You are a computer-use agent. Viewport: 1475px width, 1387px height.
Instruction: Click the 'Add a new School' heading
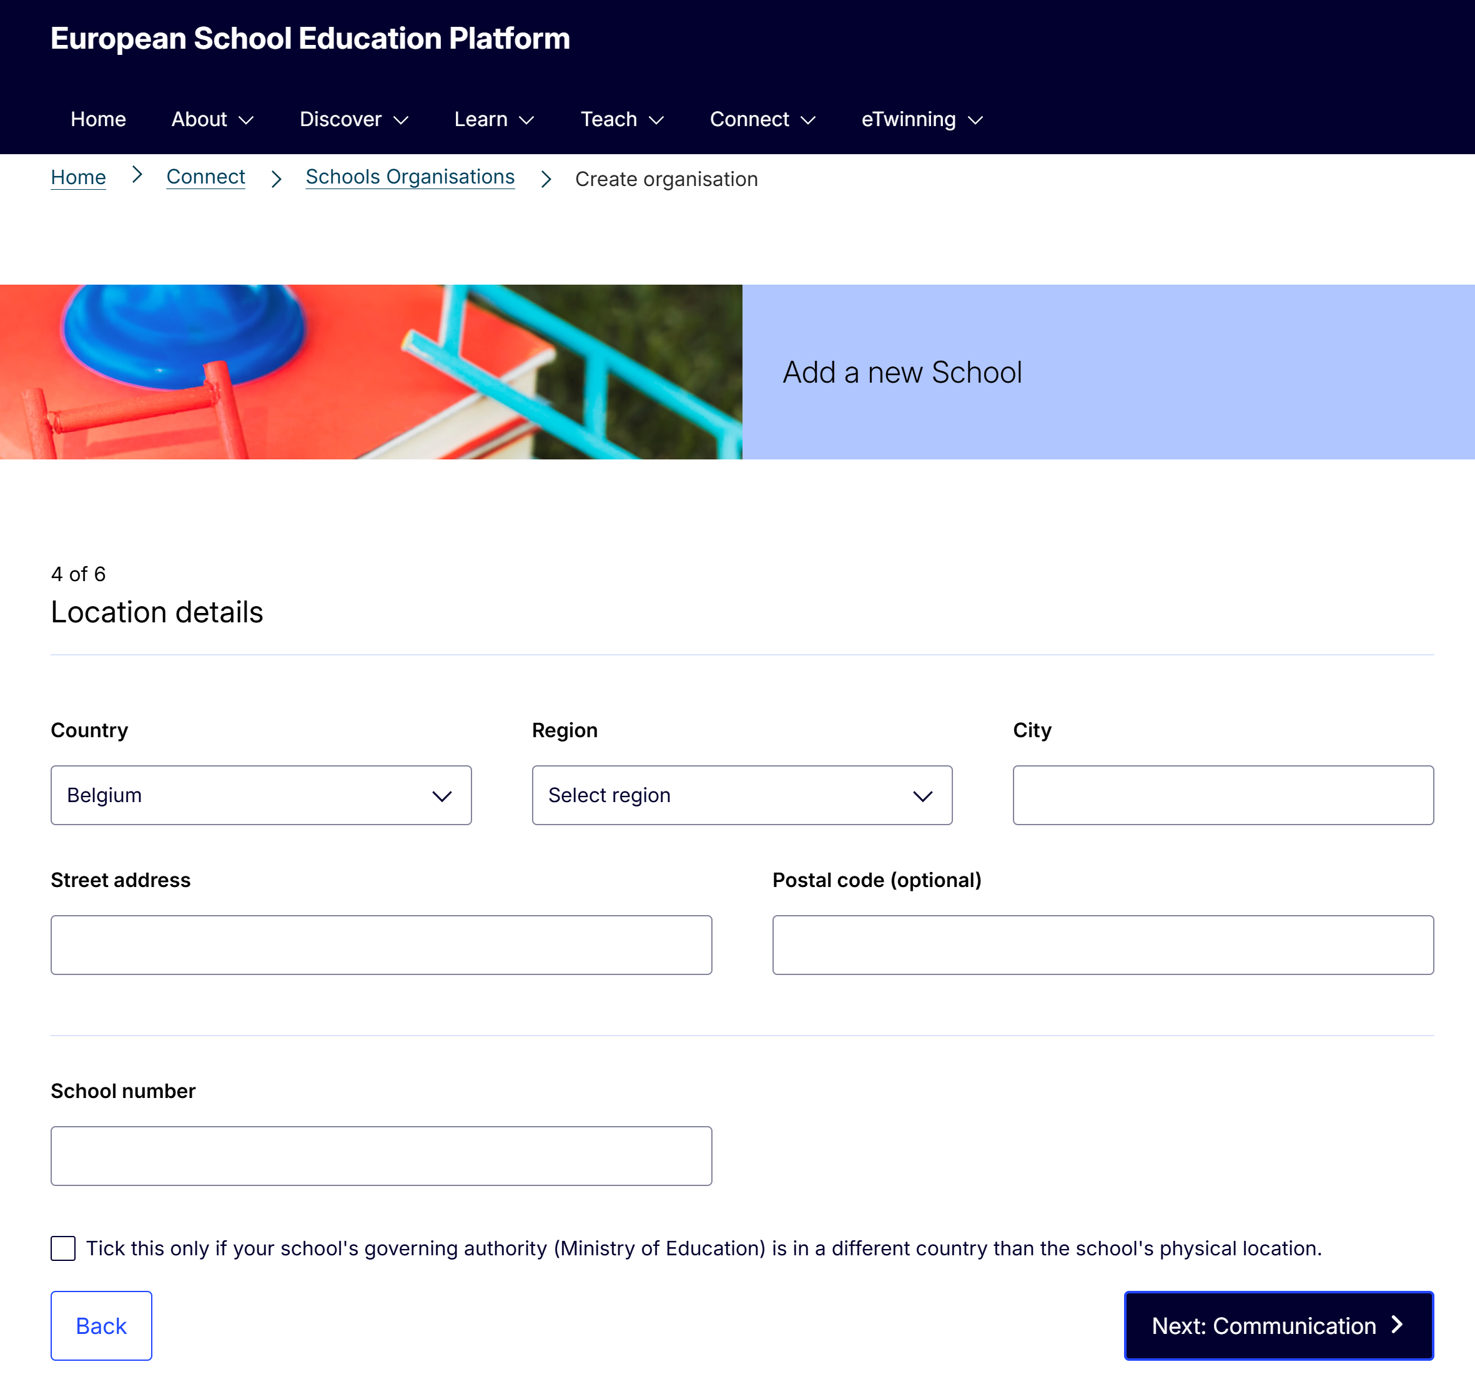tap(902, 372)
